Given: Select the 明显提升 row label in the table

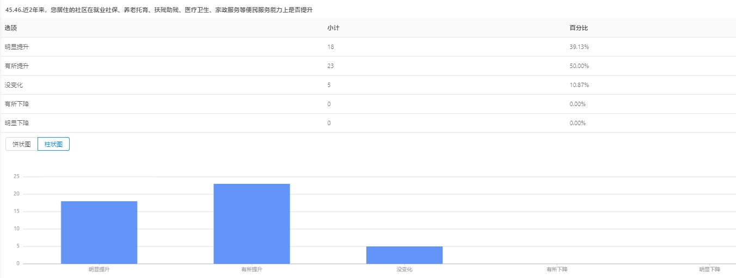Looking at the screenshot, I should (x=17, y=47).
